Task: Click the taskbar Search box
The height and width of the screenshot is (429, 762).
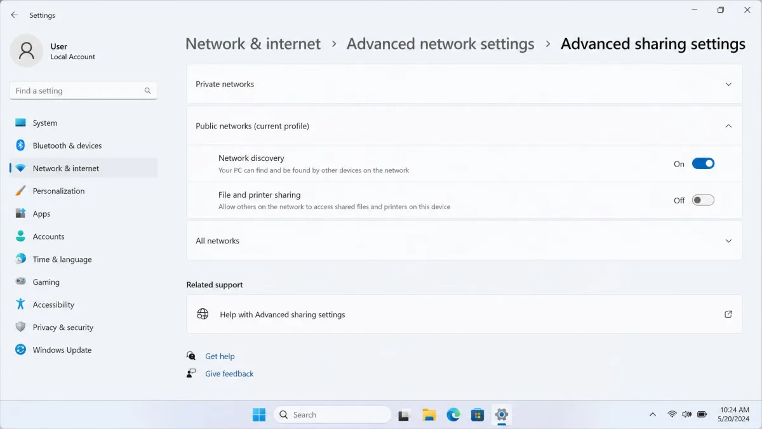Action: coord(332,414)
